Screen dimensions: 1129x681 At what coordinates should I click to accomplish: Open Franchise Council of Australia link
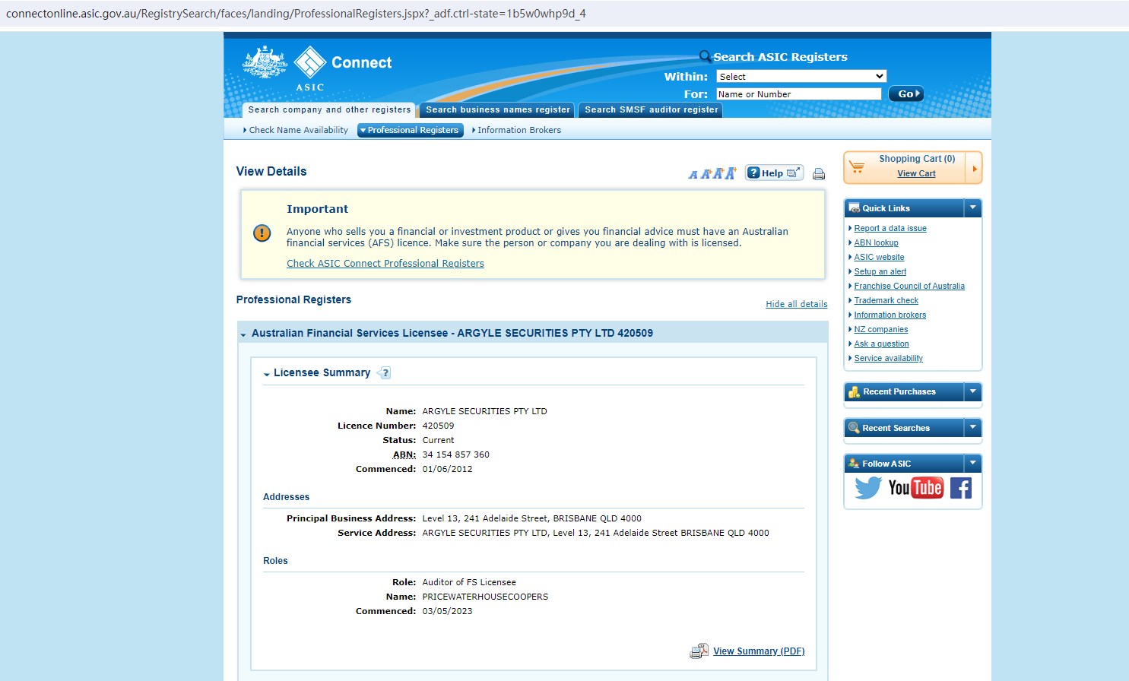909,286
